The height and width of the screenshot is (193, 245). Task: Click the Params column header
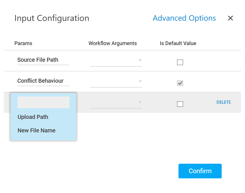point(23,43)
